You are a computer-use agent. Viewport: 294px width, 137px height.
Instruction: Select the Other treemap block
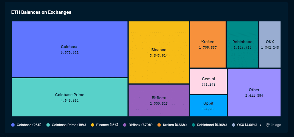[254, 93]
